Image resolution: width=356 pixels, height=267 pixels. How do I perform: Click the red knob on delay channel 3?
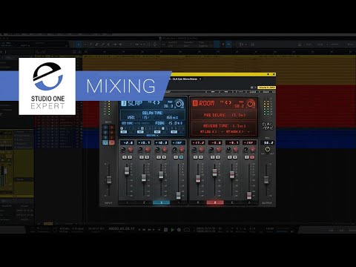tap(165, 150)
